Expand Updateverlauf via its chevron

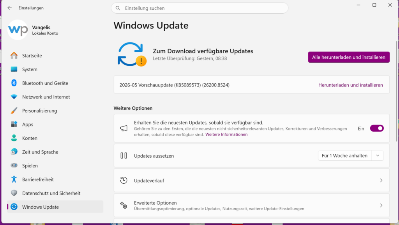click(381, 181)
